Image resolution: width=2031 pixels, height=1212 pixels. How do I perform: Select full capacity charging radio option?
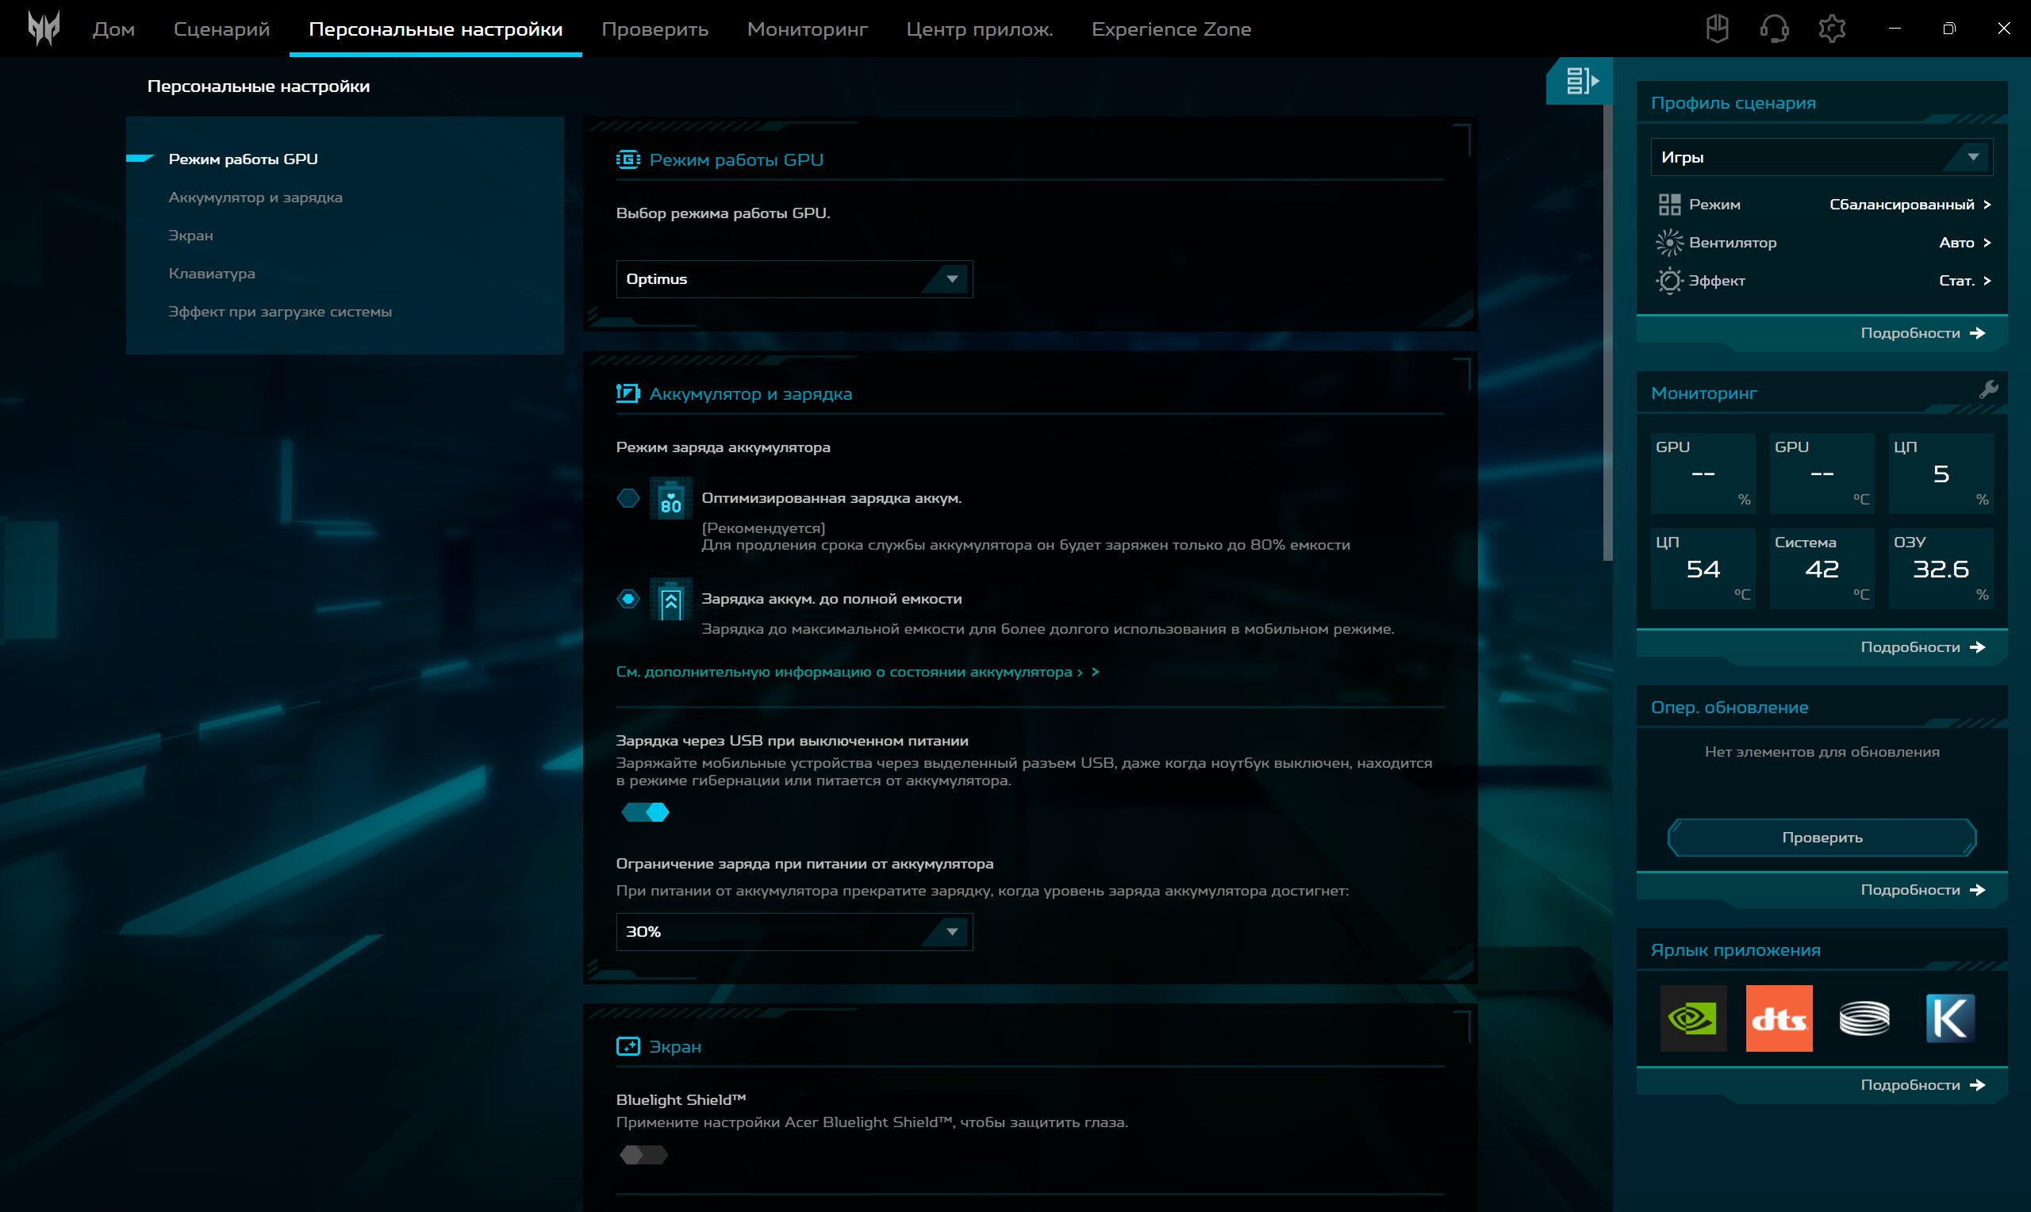[628, 600]
